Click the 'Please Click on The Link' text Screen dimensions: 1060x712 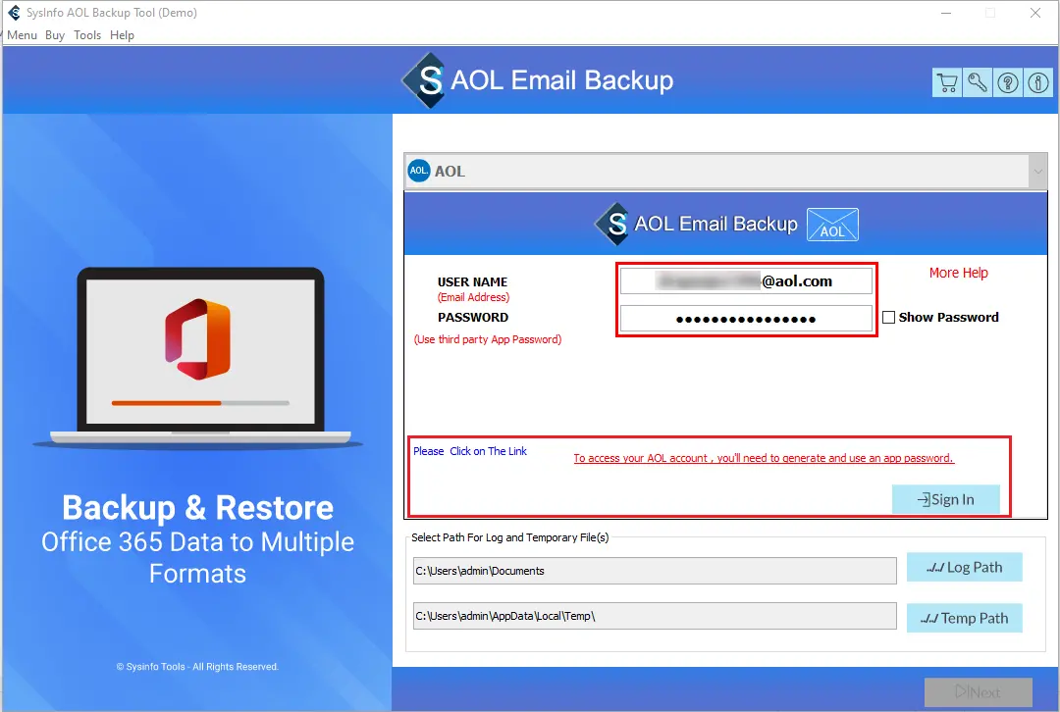coord(470,451)
